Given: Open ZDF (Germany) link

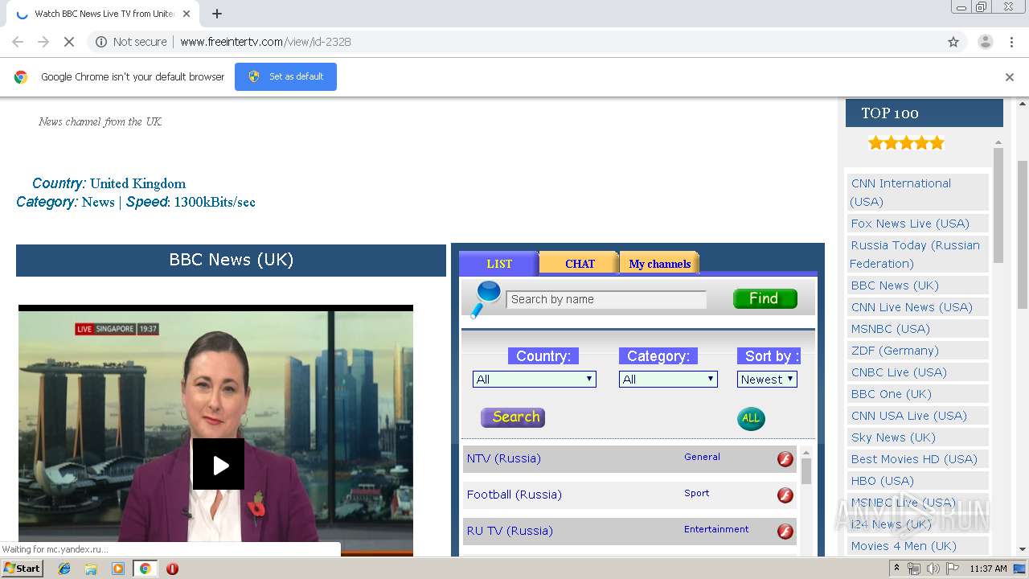Looking at the screenshot, I should [x=895, y=351].
